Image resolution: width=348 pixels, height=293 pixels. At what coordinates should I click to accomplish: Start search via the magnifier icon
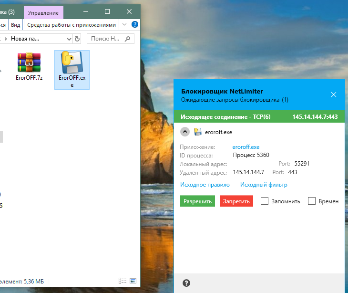click(x=127, y=39)
